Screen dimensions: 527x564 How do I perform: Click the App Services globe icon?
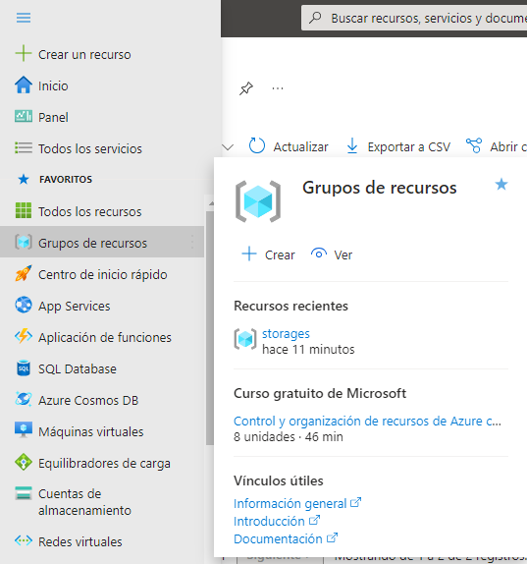(x=24, y=305)
